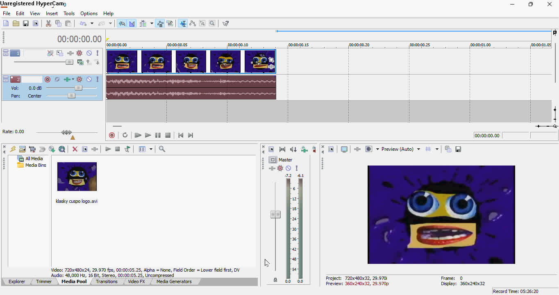The height and width of the screenshot is (295, 559).
Task: Toggle Automatic Crossfades in main toolbar
Action: (132, 23)
